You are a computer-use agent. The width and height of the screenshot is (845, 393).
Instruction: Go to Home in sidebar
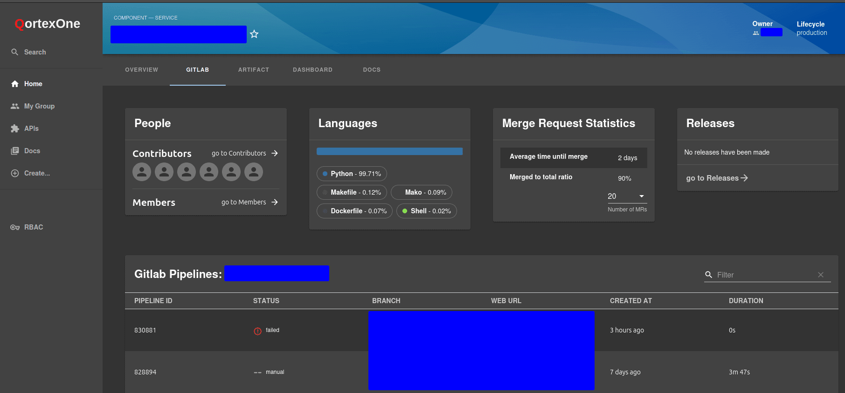[x=51, y=84]
